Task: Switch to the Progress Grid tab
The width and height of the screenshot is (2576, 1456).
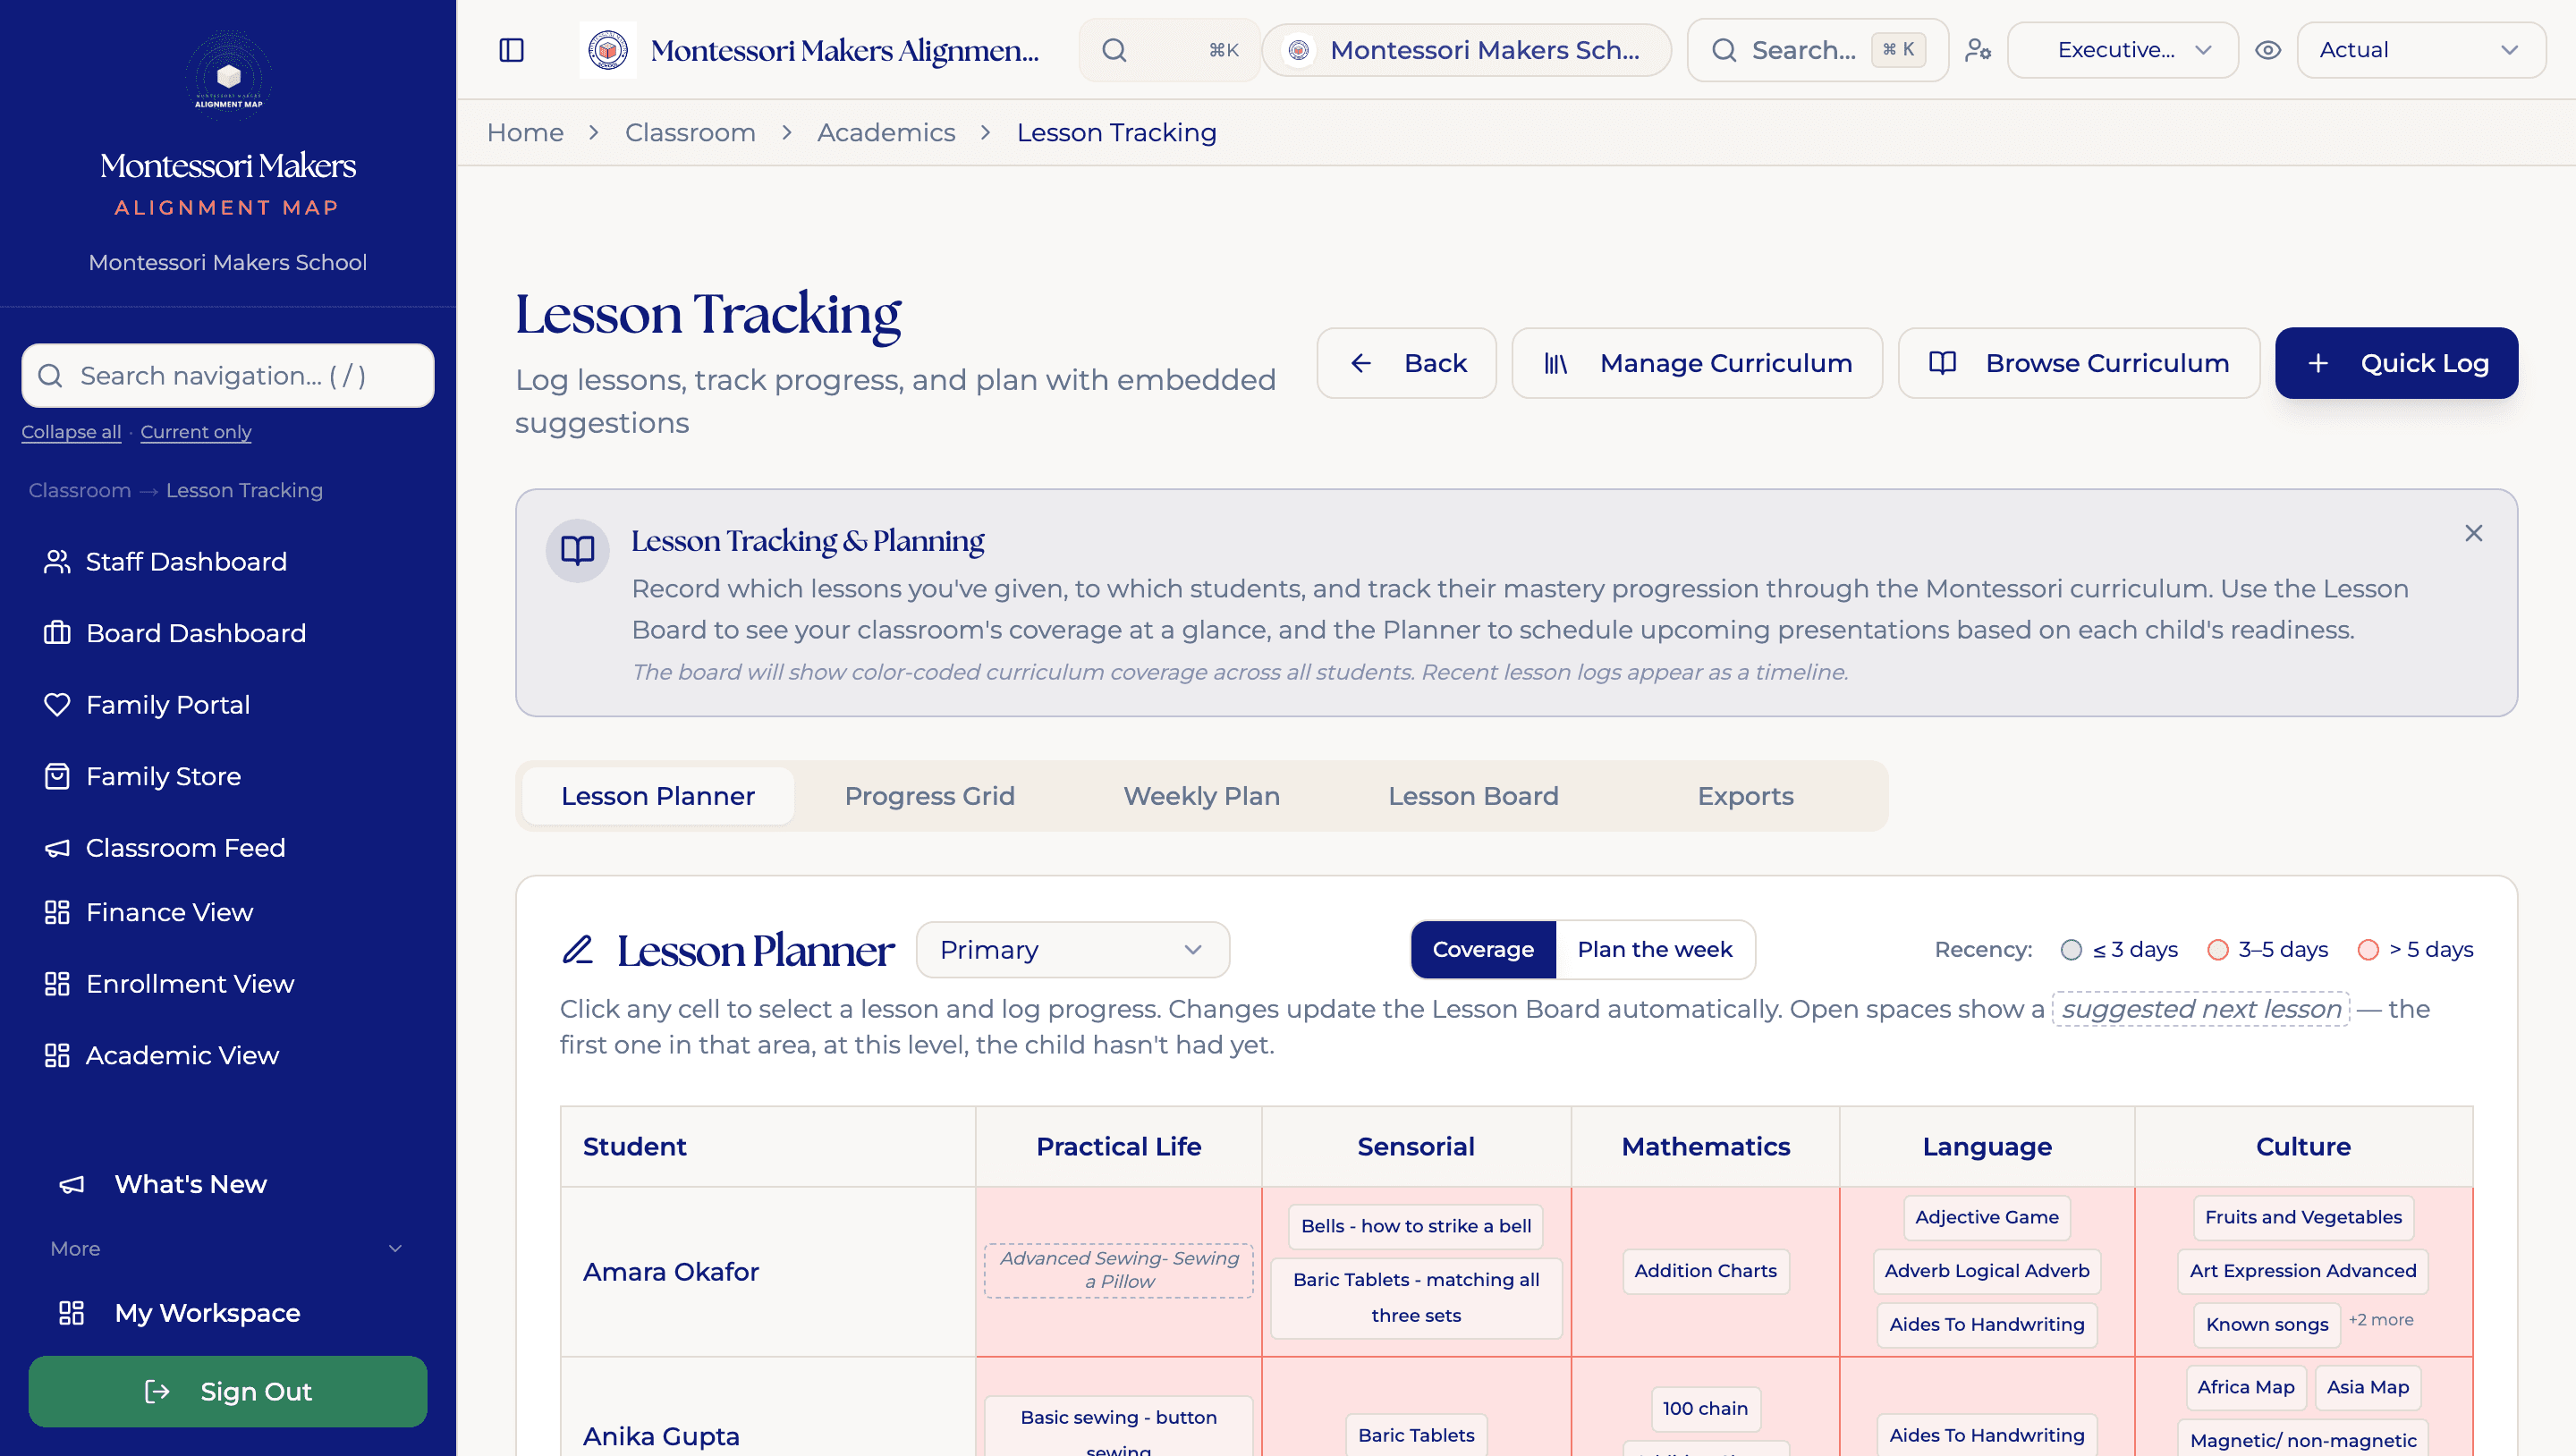Action: [x=930, y=796]
